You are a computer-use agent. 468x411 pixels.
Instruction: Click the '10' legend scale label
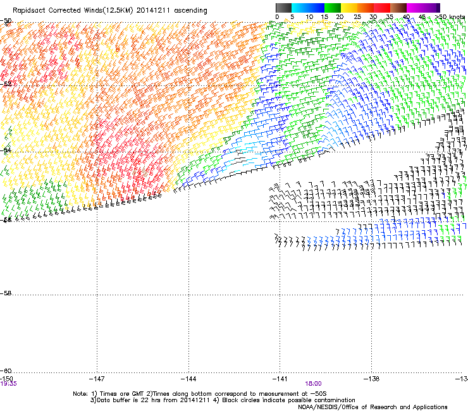pos(309,17)
